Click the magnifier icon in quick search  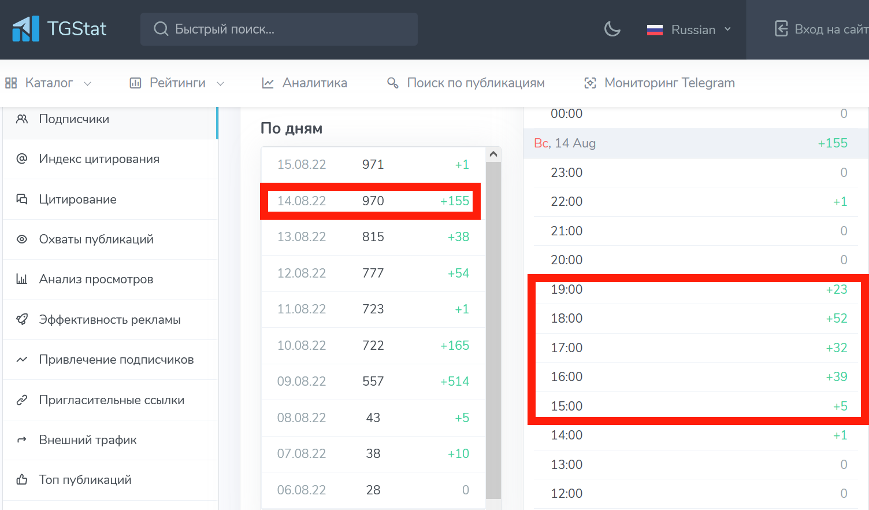(x=161, y=29)
